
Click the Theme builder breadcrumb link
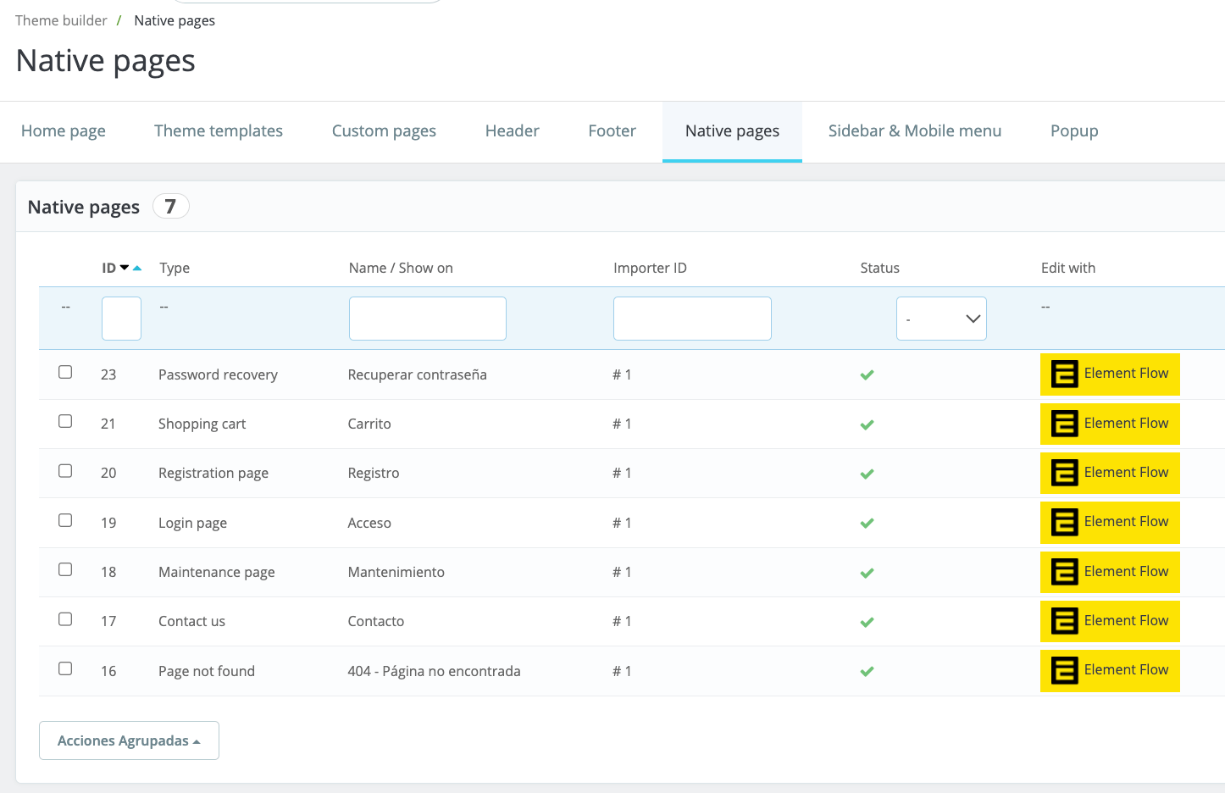point(61,20)
